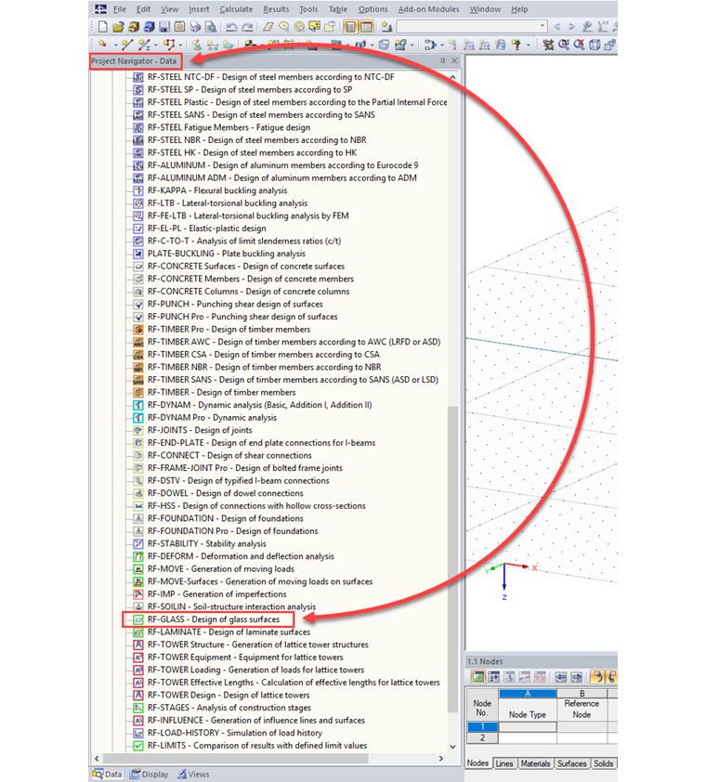
Task: Click the Open file folder icon
Action: point(118,26)
